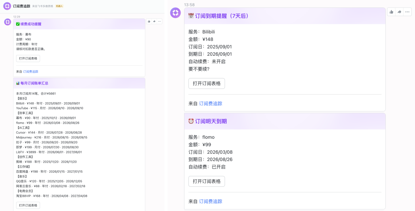Click the 剪映 · ¥188 row
Screen dimensions: 415x211
coord(46,162)
